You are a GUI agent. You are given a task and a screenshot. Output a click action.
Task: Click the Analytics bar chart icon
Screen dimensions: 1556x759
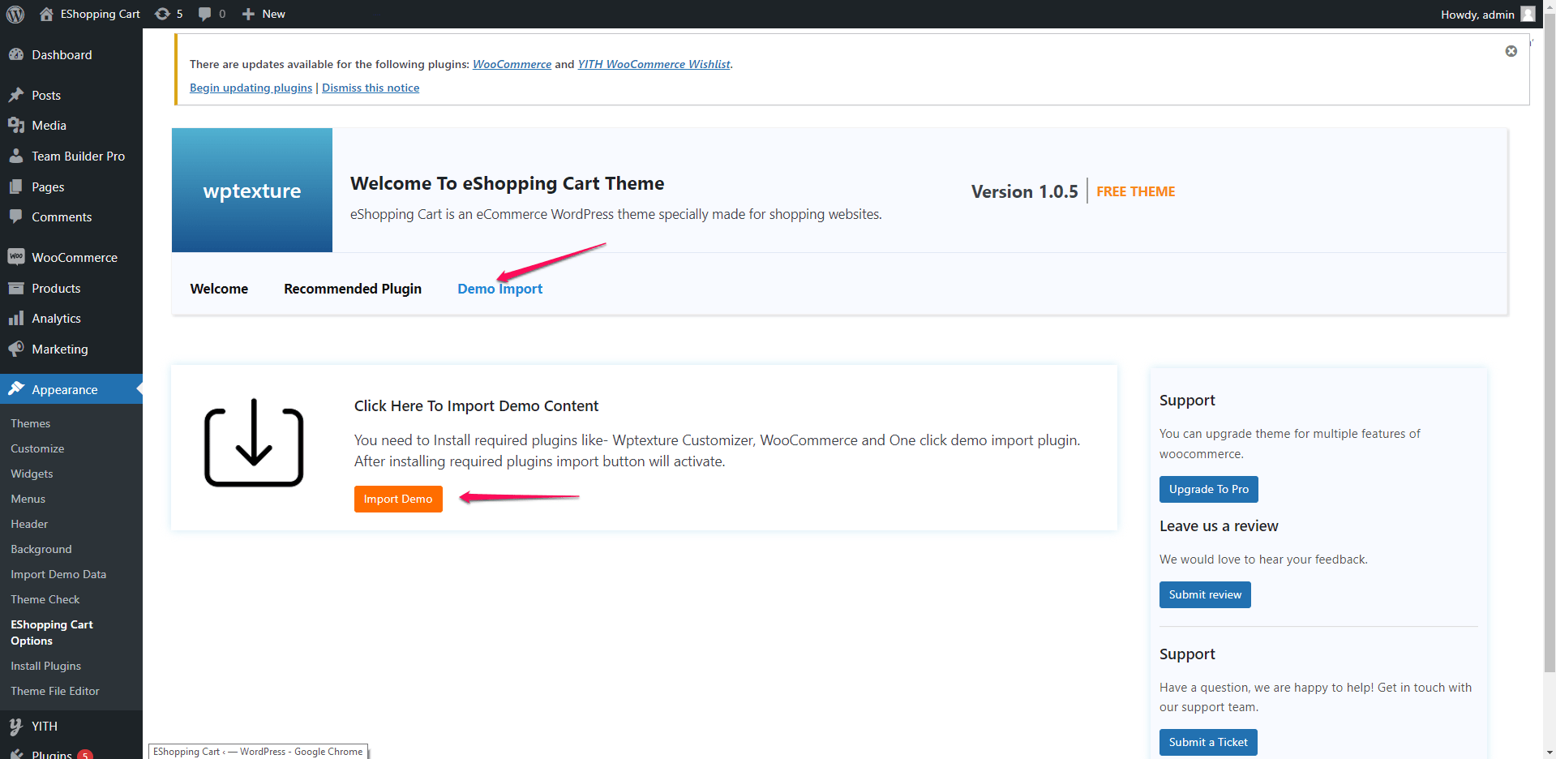tap(16, 319)
